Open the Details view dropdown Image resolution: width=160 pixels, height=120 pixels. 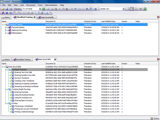click(x=123, y=9)
